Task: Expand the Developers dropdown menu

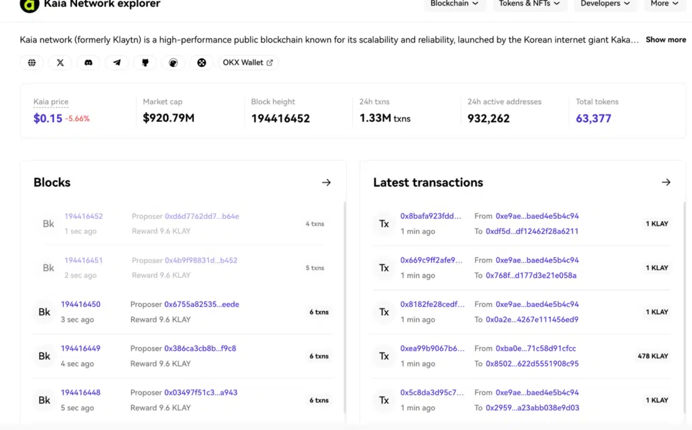Action: 605,4
